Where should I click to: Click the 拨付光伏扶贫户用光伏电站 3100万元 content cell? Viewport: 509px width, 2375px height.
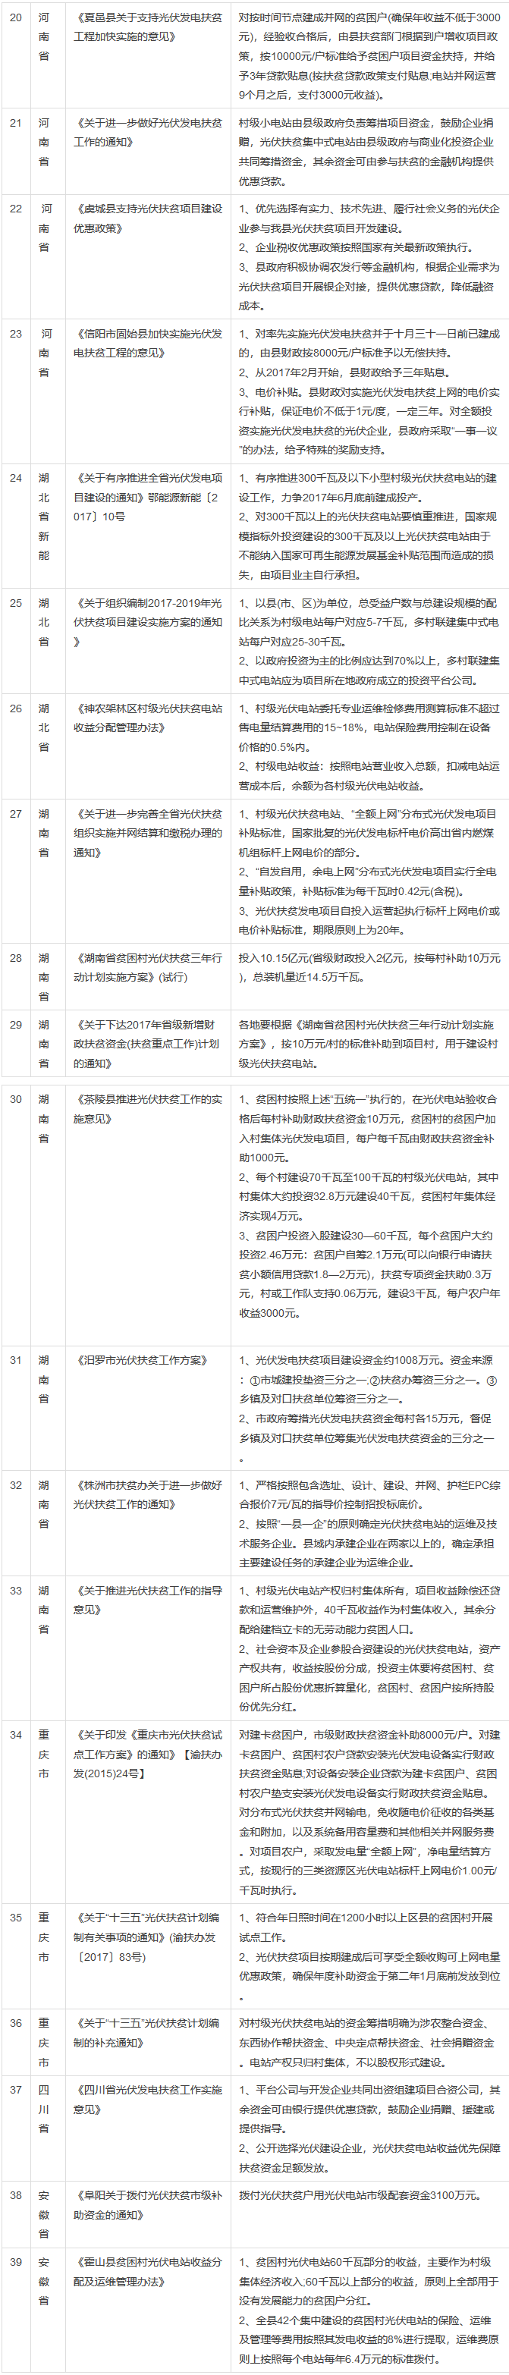pos(369,2195)
